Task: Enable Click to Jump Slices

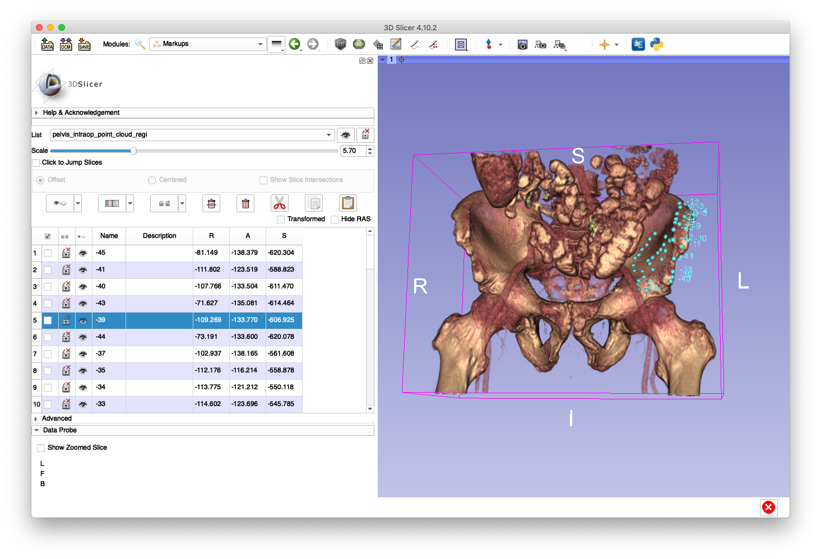Action: click(x=36, y=162)
